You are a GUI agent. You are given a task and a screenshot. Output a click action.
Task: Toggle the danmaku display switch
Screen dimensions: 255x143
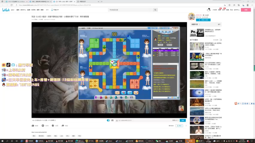[108, 120]
